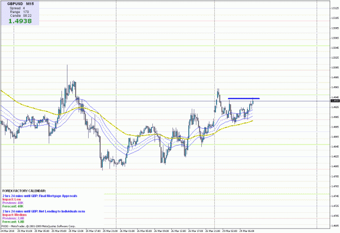The image size is (340, 233).
Task: Click the Candle 08:22 countdown
Action: pyautogui.click(x=21, y=16)
